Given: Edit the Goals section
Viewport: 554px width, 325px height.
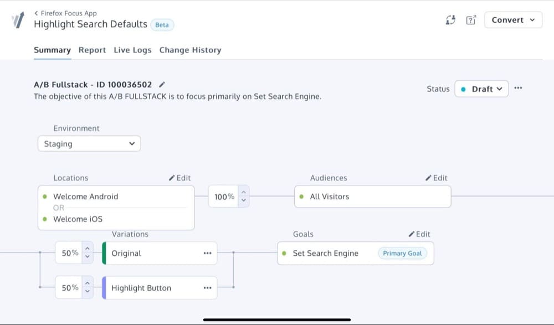Looking at the screenshot, I should [x=419, y=234].
